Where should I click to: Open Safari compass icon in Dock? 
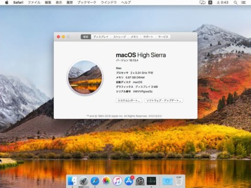tap(95, 181)
